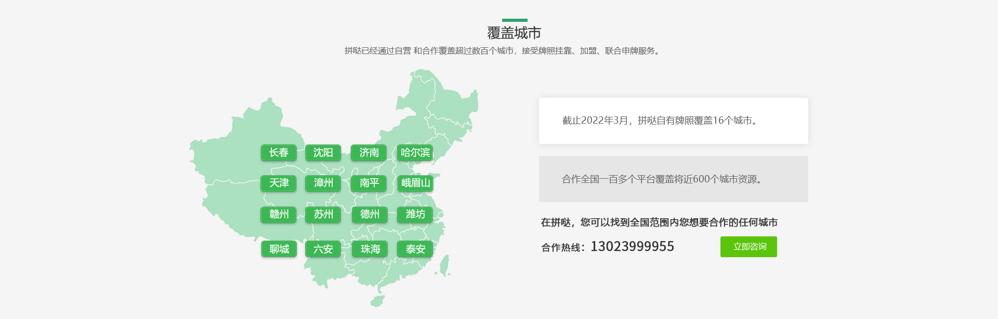Image resolution: width=998 pixels, height=319 pixels.
Task: Click the 珠海 city label
Action: coord(369,249)
